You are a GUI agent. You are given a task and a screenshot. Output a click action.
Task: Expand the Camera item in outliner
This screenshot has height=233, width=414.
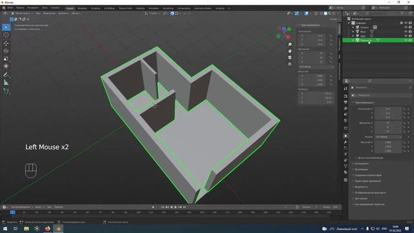click(353, 27)
